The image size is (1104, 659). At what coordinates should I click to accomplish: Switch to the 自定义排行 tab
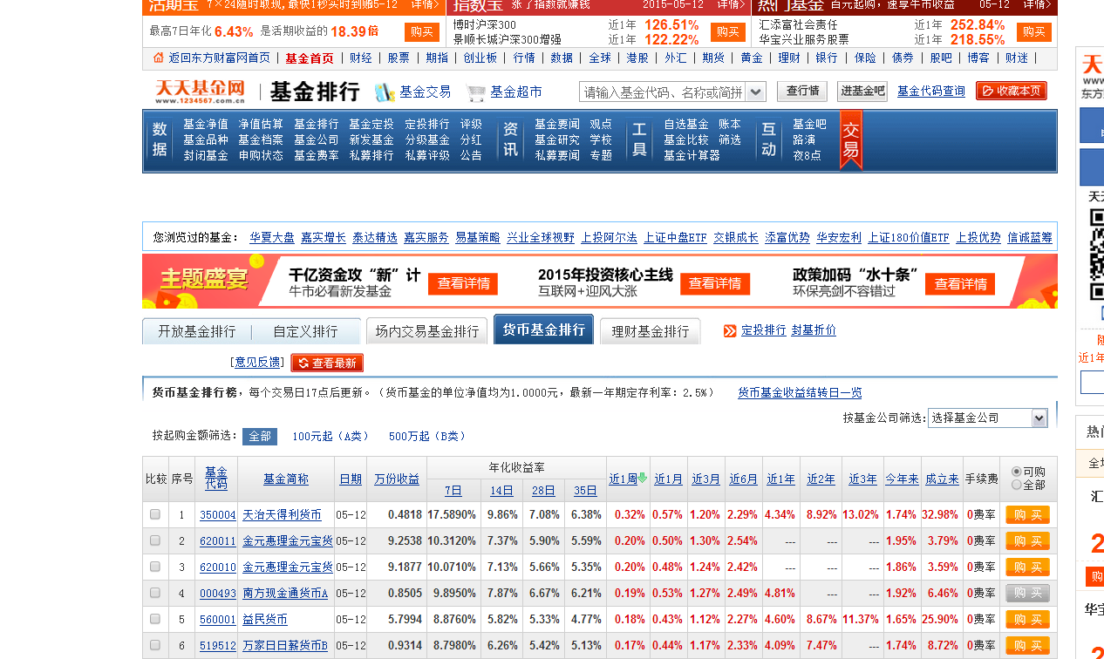click(x=305, y=331)
